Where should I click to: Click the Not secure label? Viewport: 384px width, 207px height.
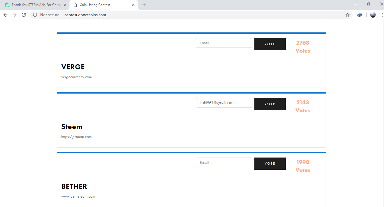click(x=50, y=15)
